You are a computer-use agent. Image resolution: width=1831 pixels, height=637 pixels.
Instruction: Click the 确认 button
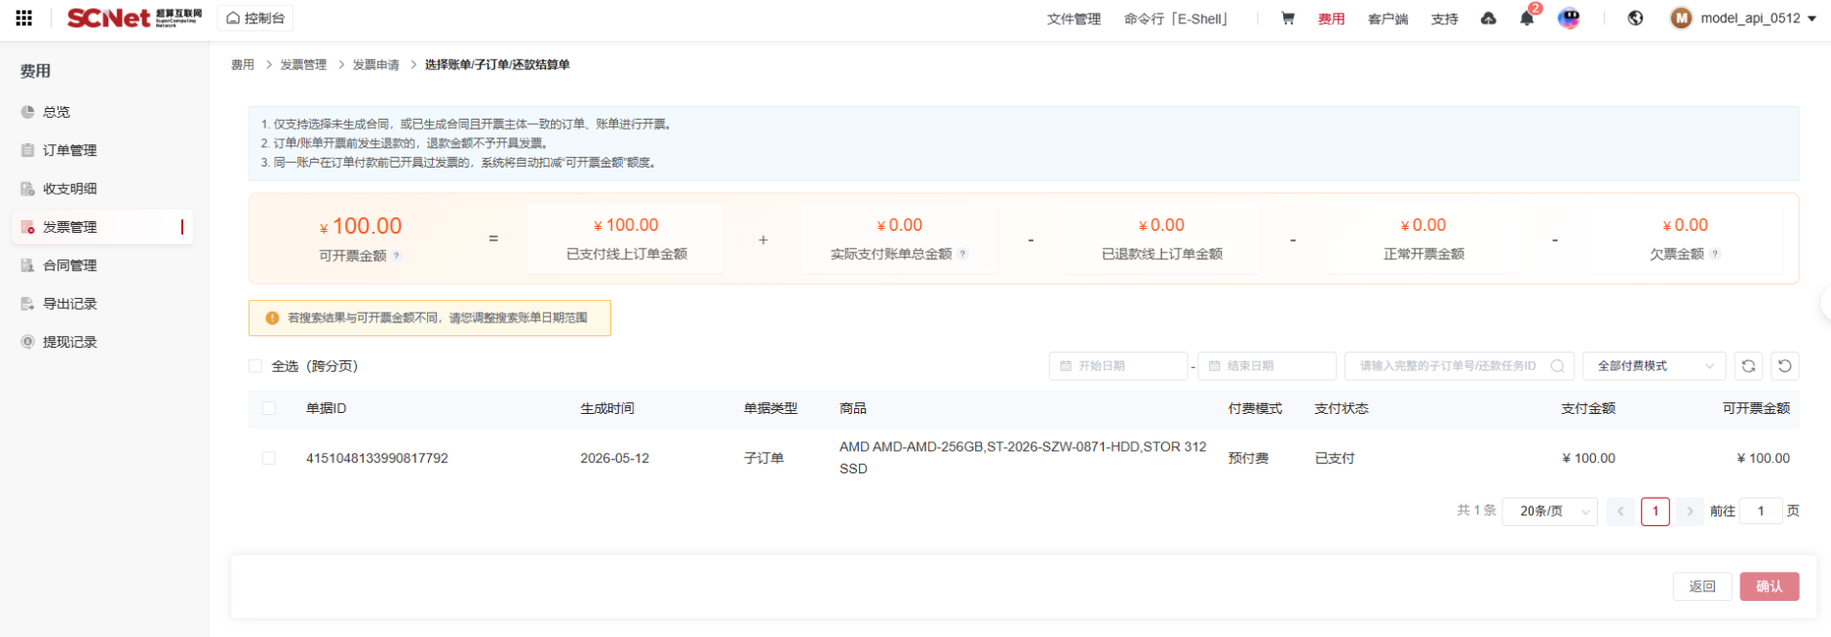[x=1770, y=586]
